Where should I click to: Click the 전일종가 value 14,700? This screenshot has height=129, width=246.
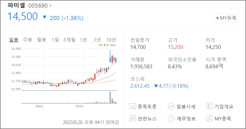pyautogui.click(x=138, y=47)
